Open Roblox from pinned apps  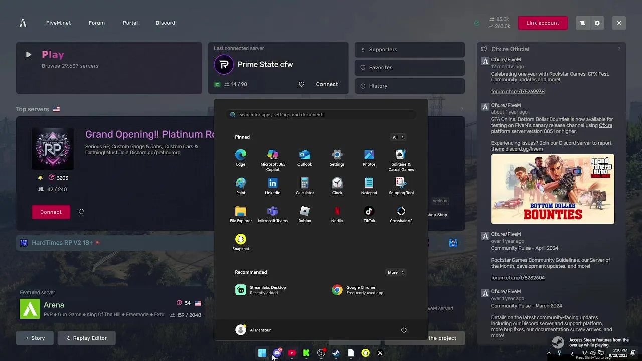(305, 214)
